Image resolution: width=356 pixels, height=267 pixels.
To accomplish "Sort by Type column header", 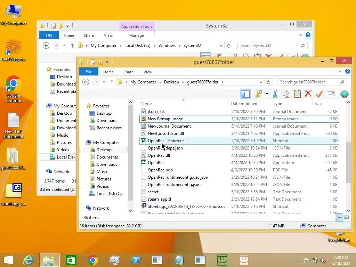I will coord(277,104).
